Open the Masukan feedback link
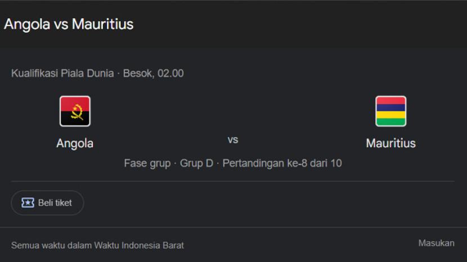This screenshot has width=467, height=262. (436, 243)
